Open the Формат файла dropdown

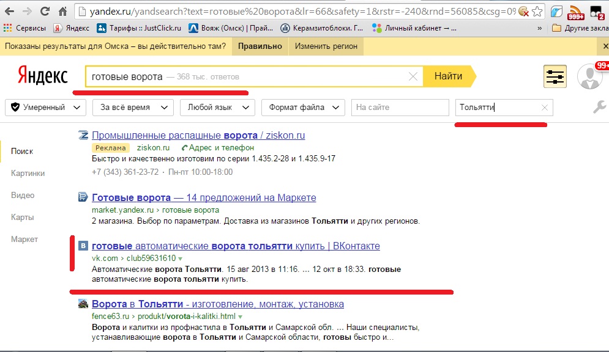point(304,108)
